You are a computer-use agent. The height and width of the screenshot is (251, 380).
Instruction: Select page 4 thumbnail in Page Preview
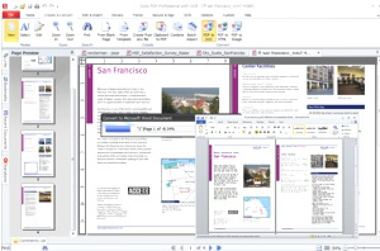[38, 206]
